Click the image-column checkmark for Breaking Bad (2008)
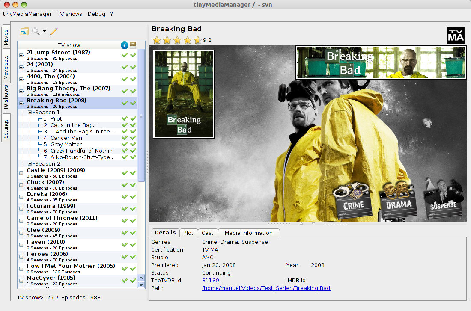This screenshot has height=311, width=471. coord(133,103)
